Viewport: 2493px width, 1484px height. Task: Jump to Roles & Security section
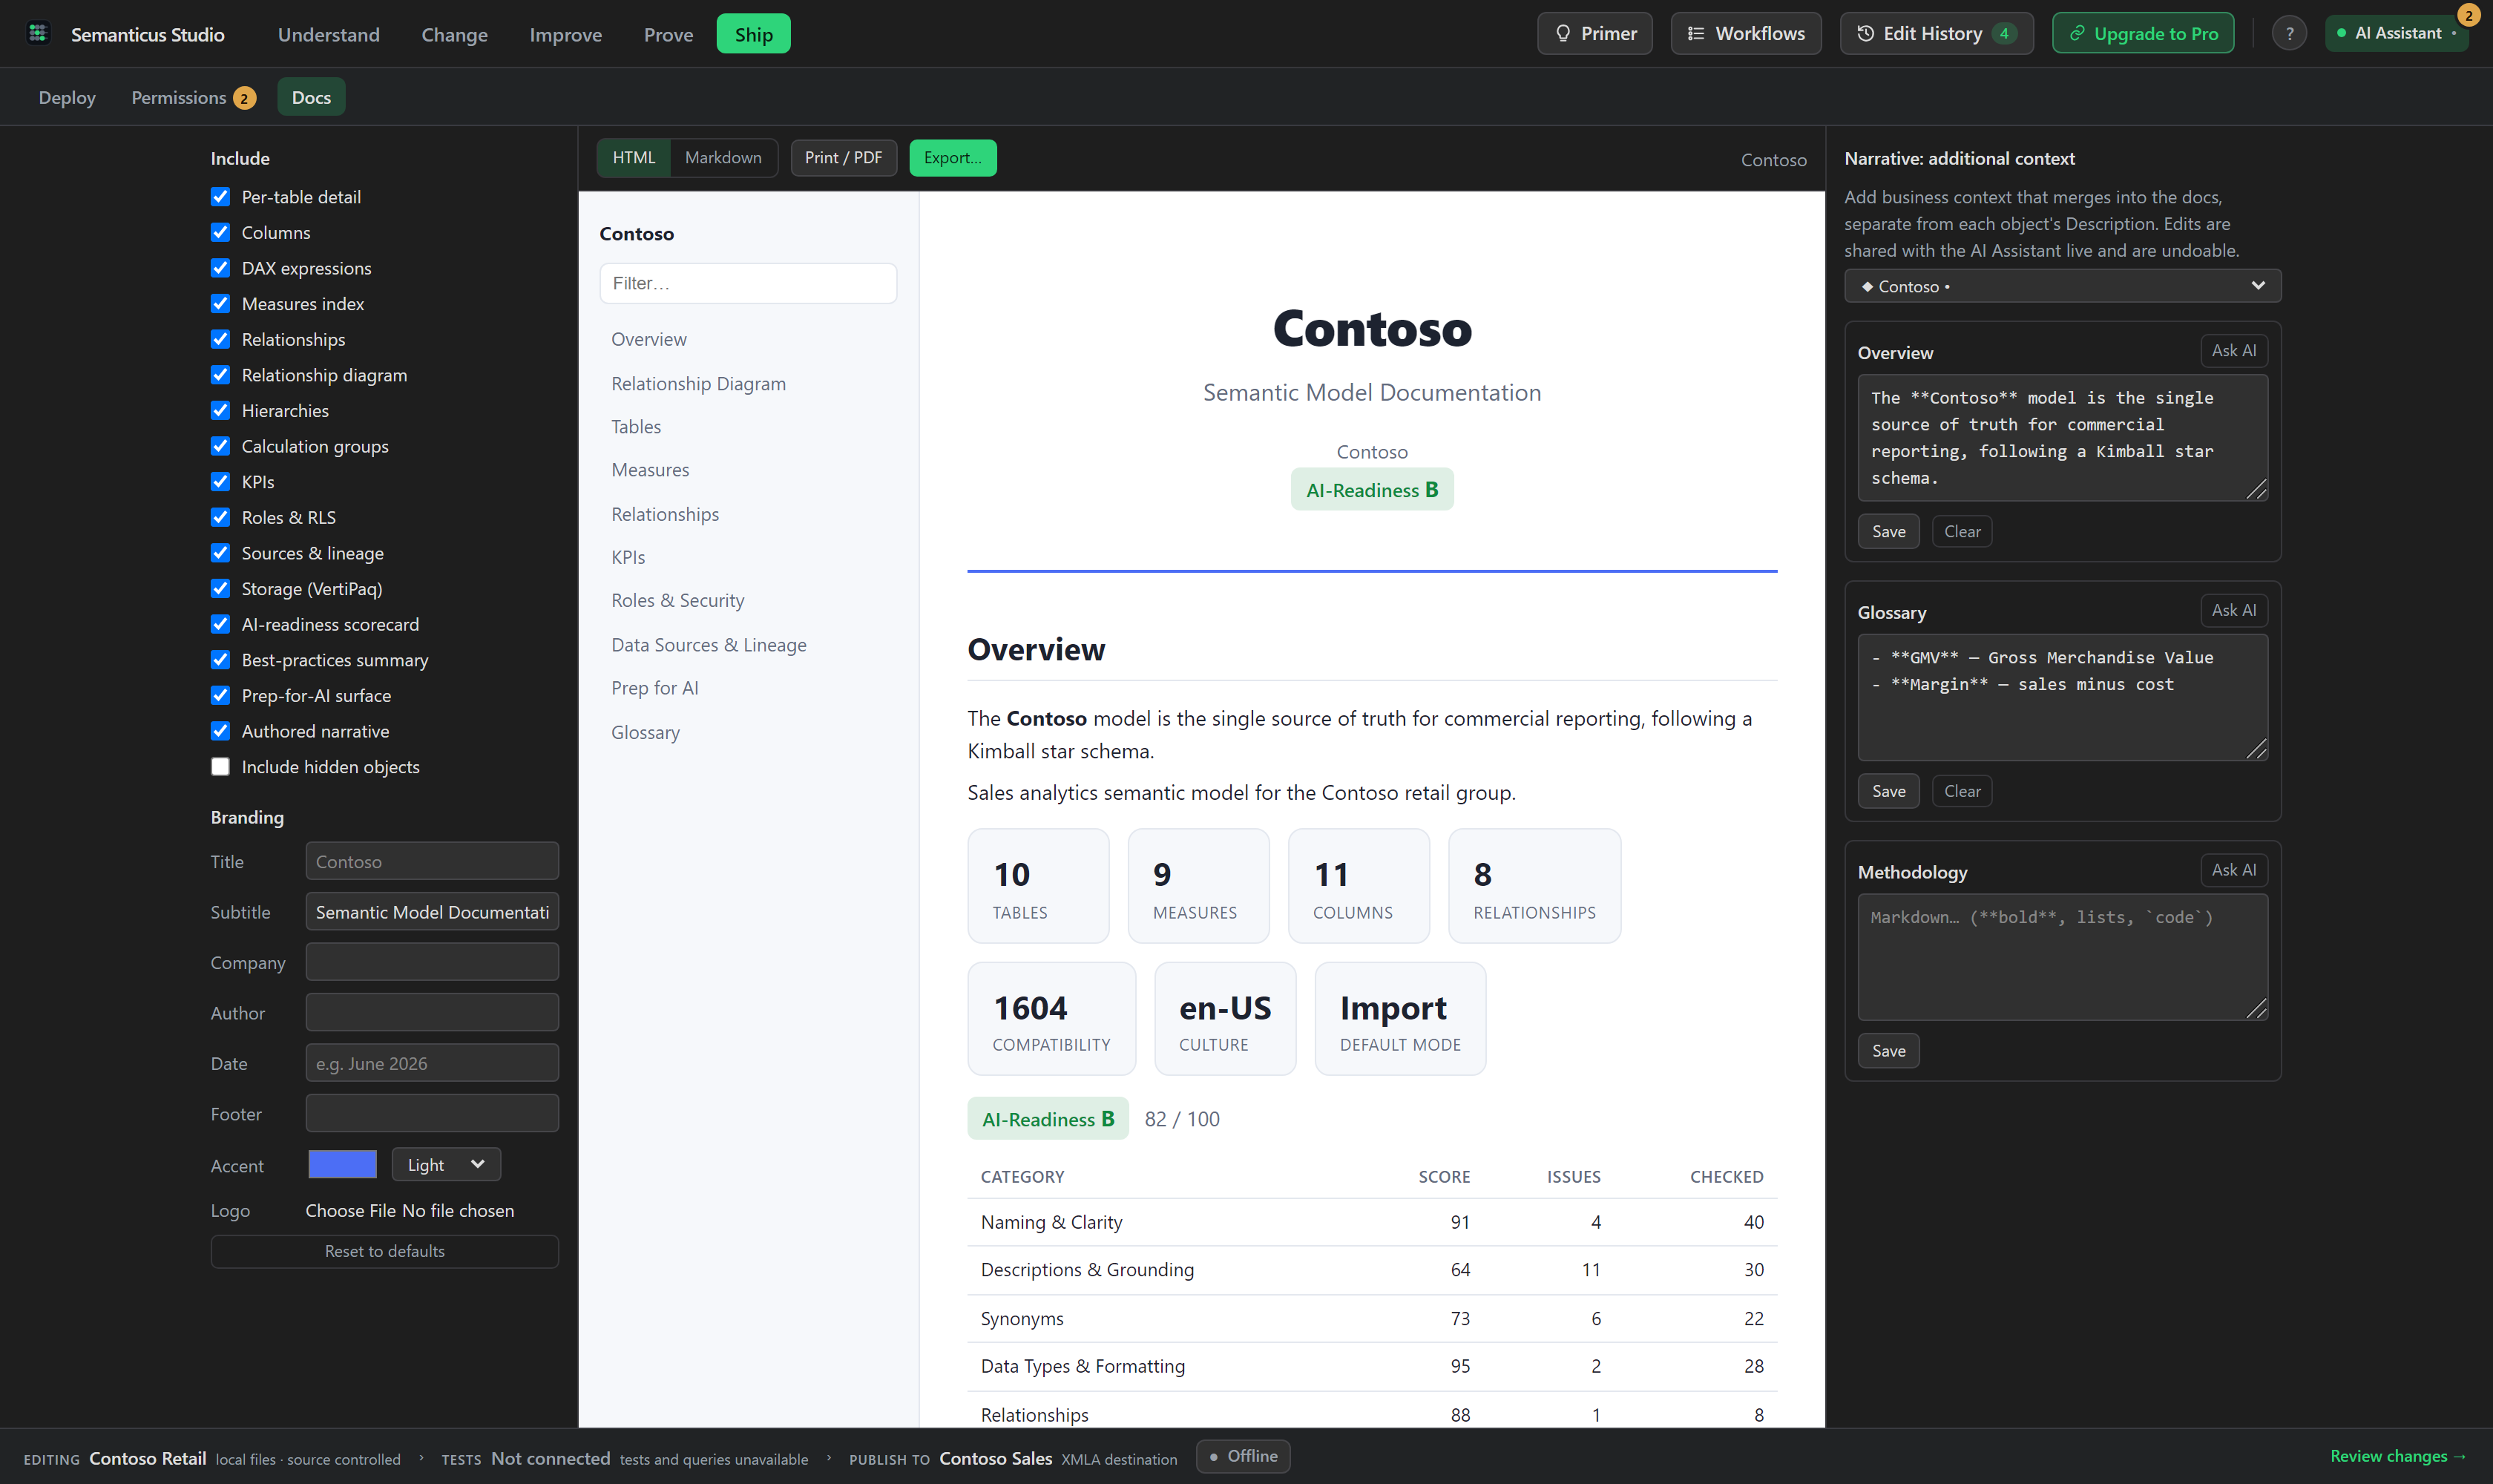tap(677, 601)
